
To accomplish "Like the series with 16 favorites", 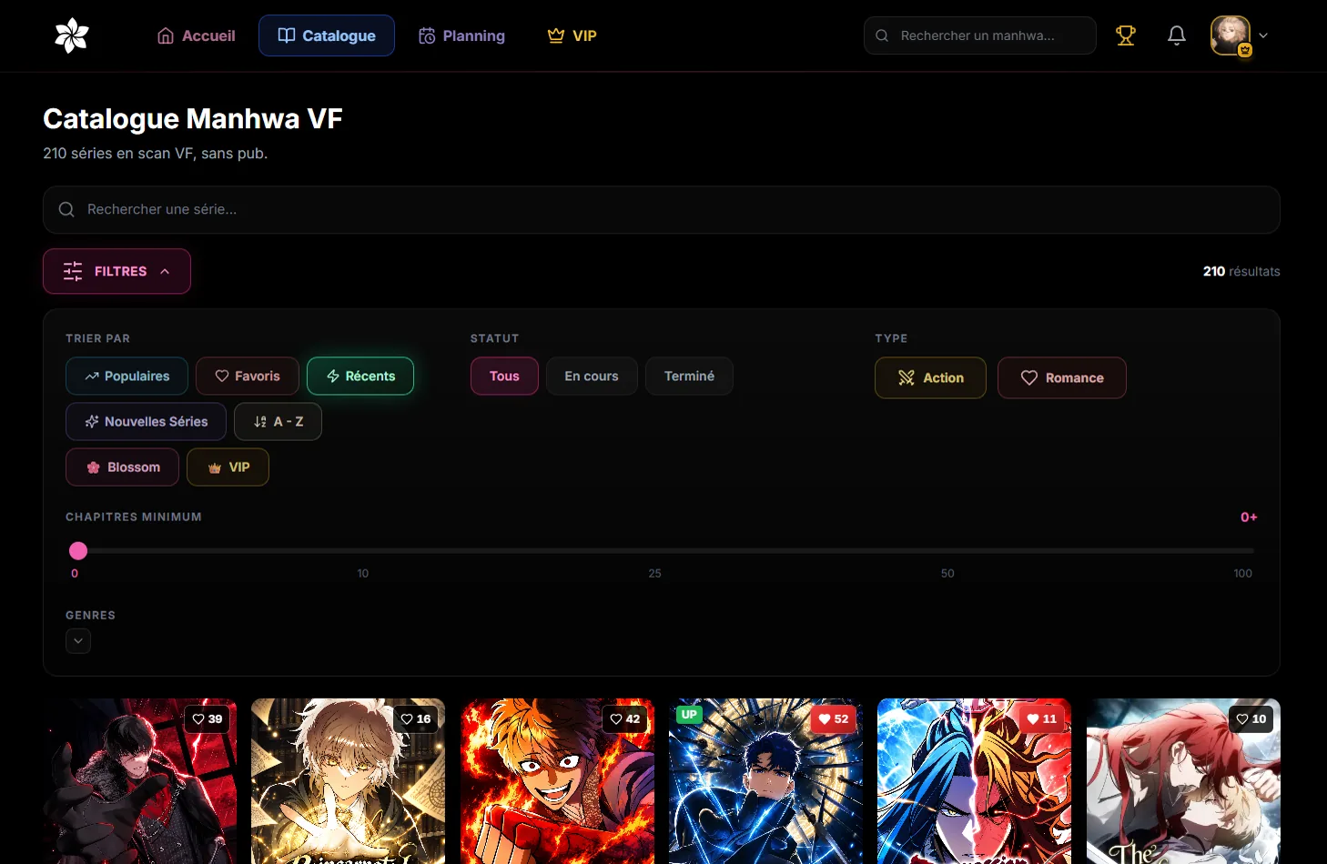I will coord(416,718).
